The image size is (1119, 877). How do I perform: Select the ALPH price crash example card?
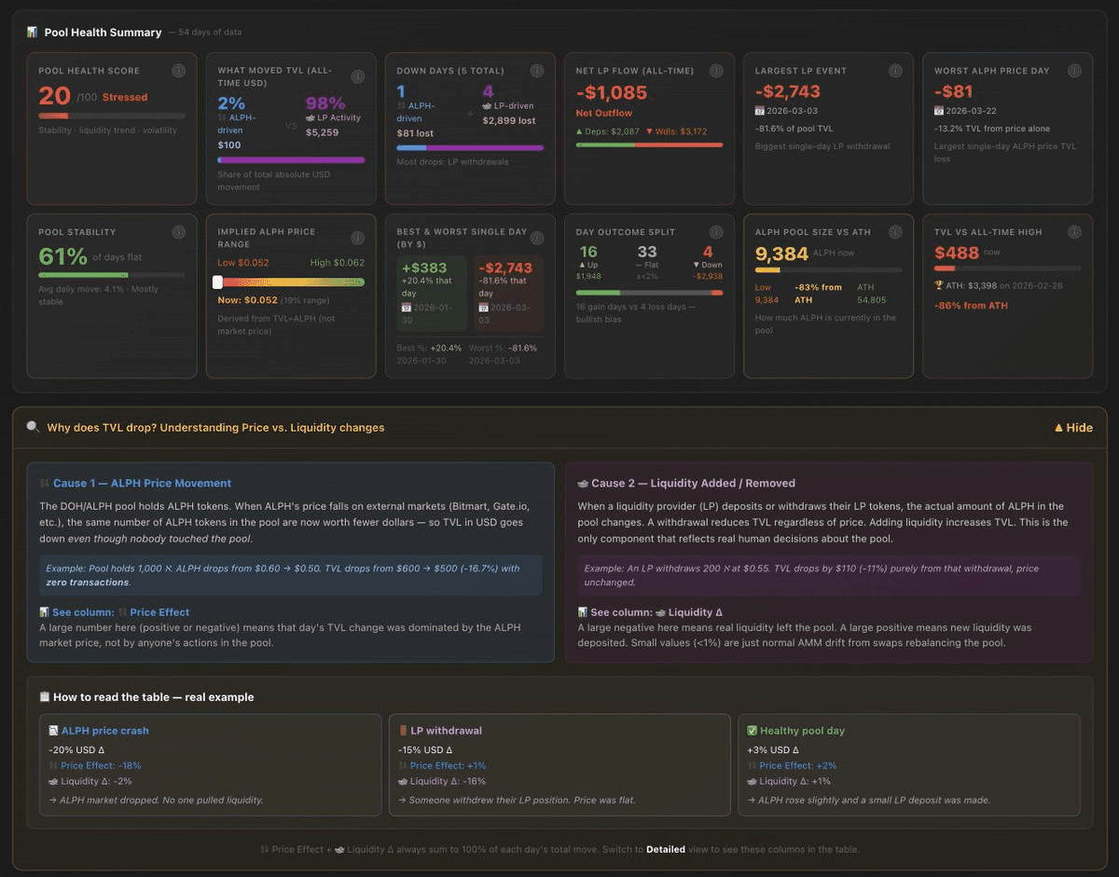pos(211,765)
